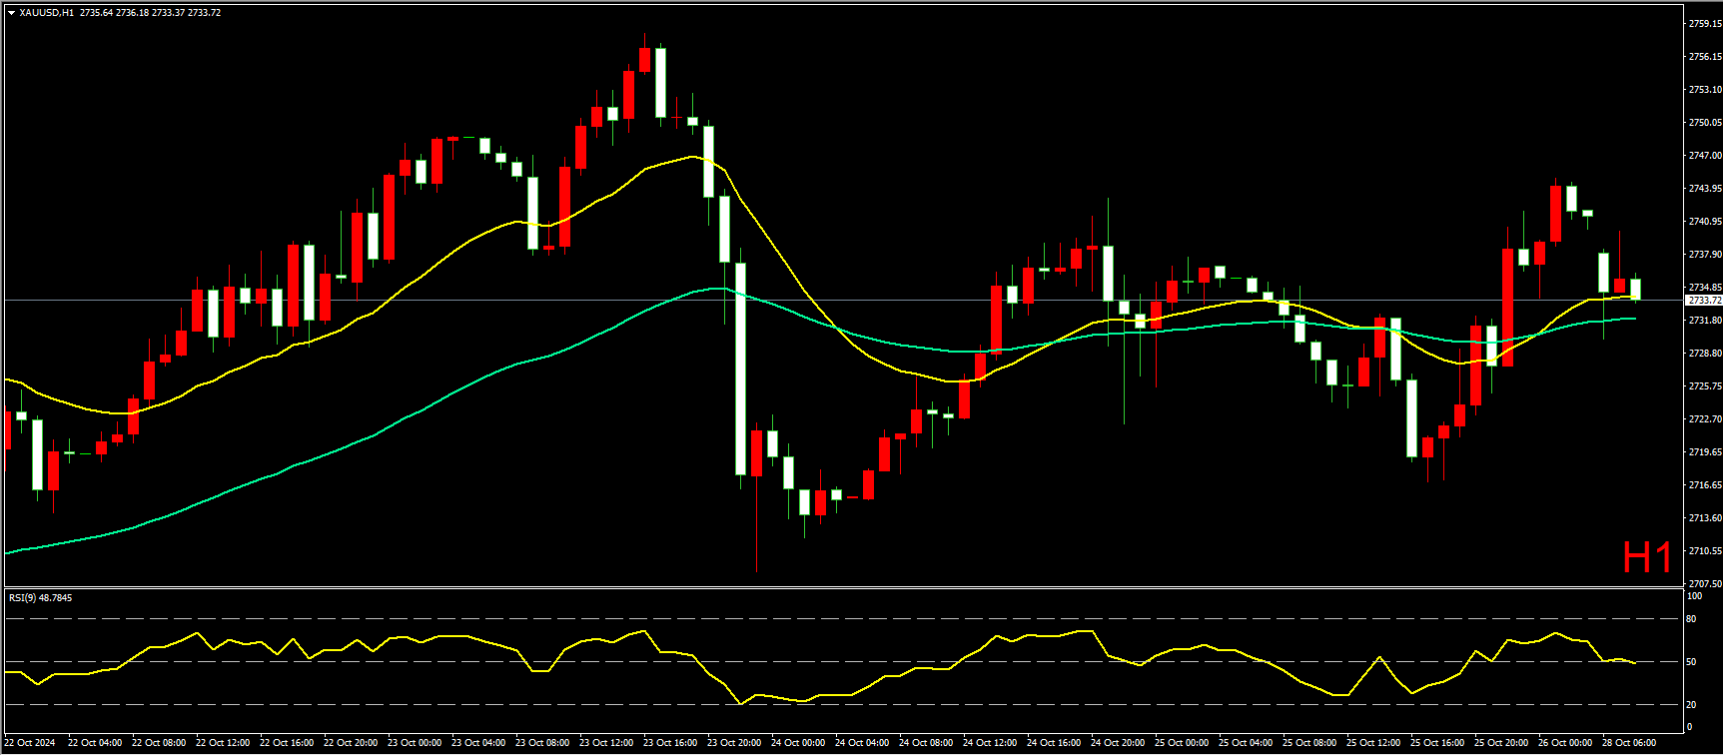The image size is (1723, 756).
Task: Click the 23 Oct 12:00 time label
Action: [606, 743]
